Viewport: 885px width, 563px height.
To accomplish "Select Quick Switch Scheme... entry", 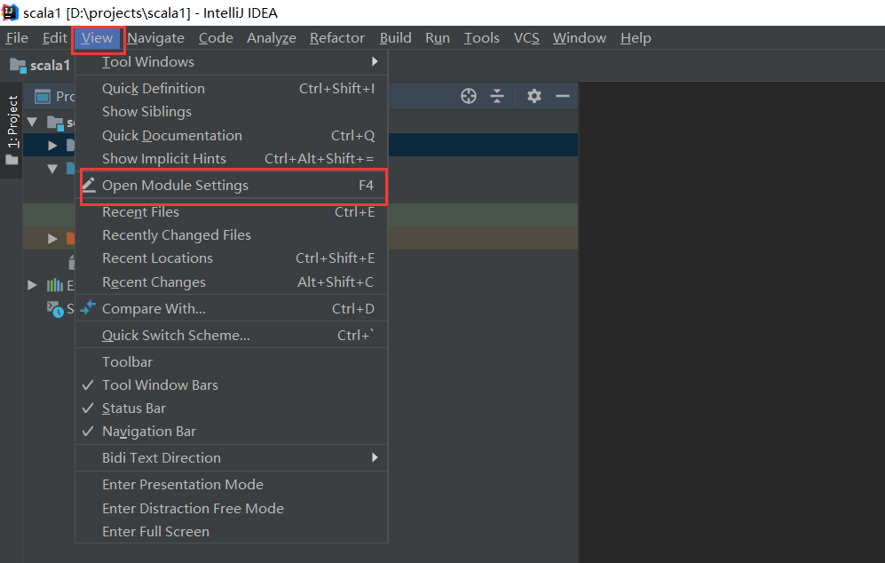I will coord(232,335).
